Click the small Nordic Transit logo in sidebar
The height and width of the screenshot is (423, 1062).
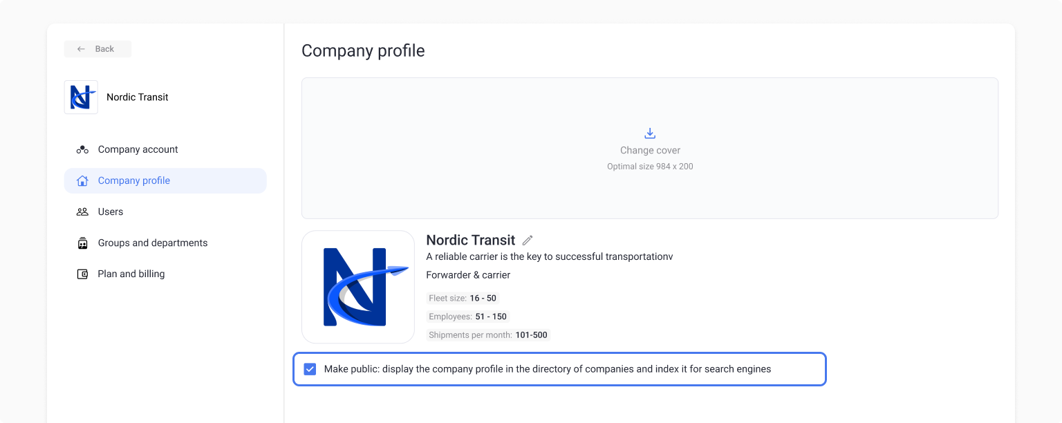(x=81, y=97)
